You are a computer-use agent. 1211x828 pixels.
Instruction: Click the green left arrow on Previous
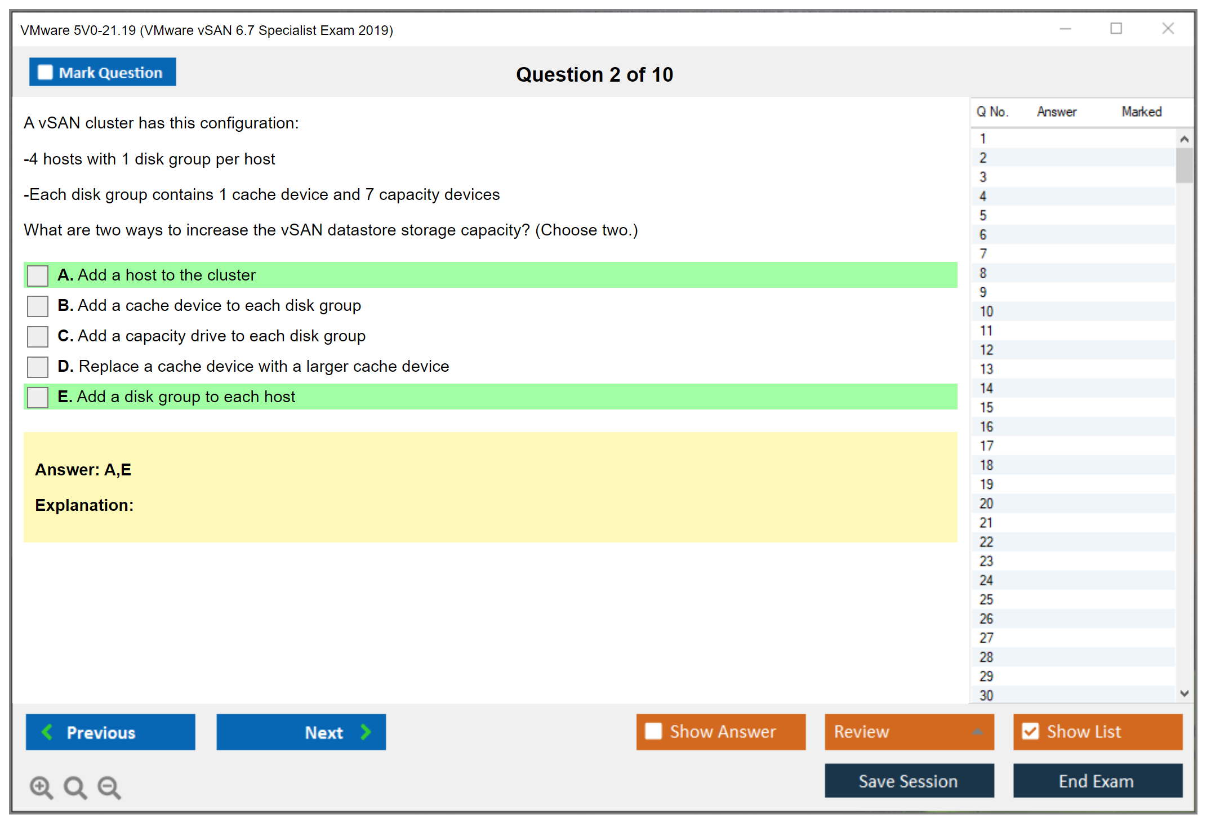pos(47,732)
